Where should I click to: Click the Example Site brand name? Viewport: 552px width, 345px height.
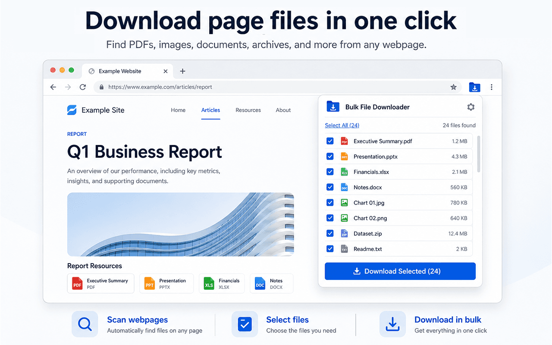[x=103, y=110]
